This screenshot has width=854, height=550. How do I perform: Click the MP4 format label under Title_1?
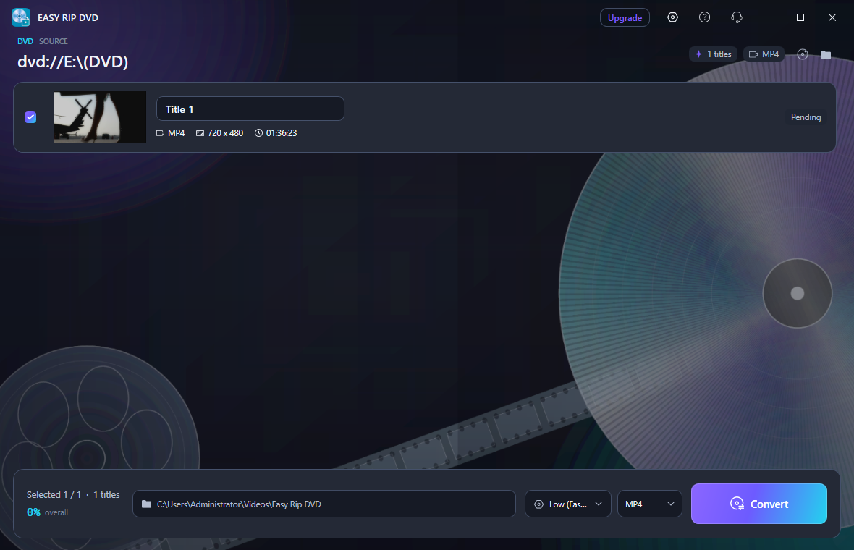click(x=176, y=133)
